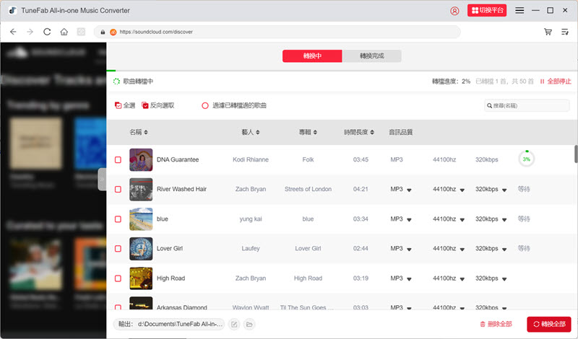Click the grayed icon next to home

81,32
